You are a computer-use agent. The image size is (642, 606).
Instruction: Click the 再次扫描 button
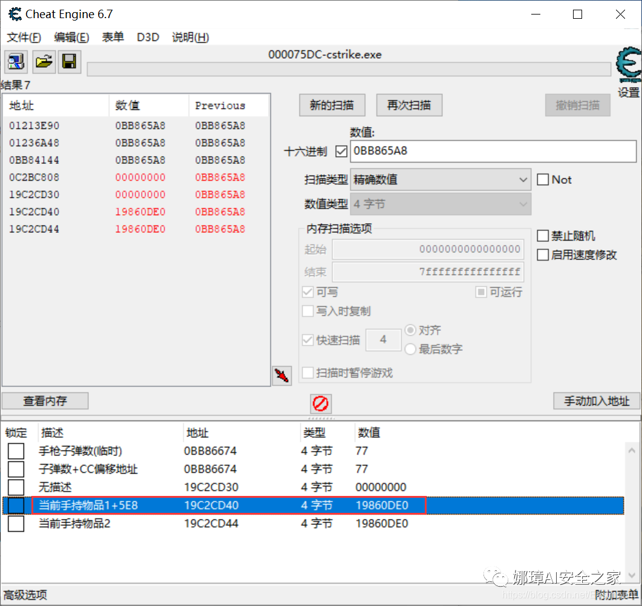click(409, 105)
